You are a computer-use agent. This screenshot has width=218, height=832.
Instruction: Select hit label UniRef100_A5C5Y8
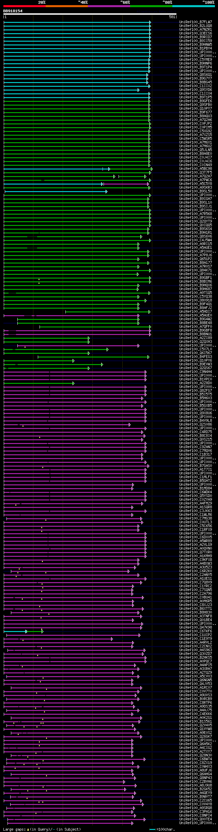[196, 184]
